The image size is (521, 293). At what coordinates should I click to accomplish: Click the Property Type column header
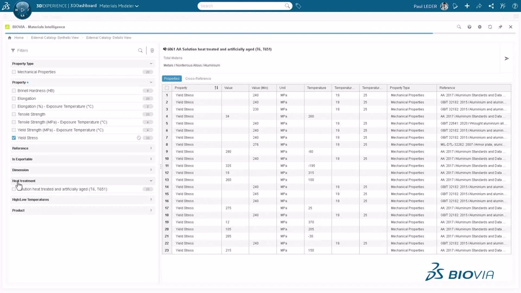point(412,88)
